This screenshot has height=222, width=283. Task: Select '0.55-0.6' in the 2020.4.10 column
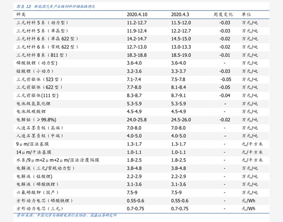[136, 201]
